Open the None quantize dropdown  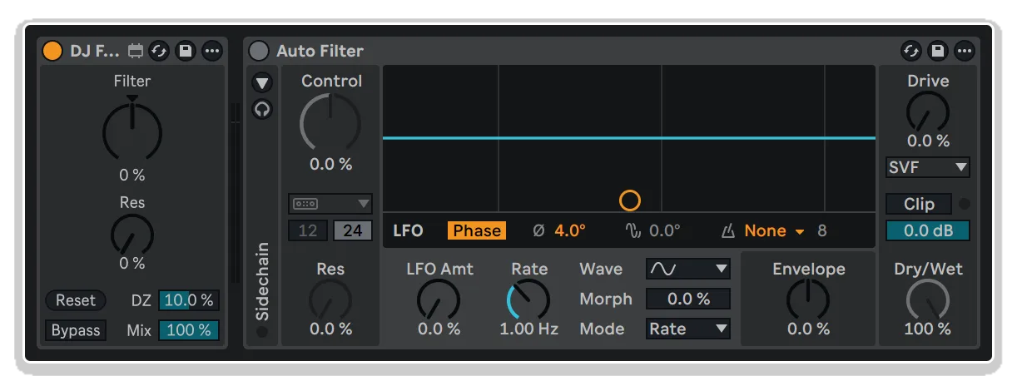click(774, 230)
